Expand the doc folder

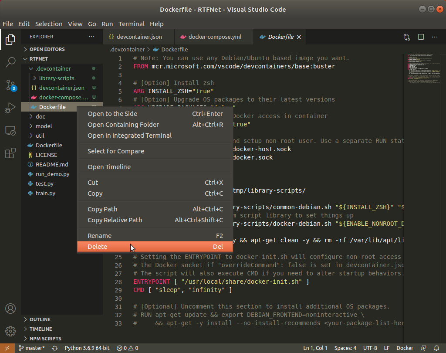coord(49,116)
